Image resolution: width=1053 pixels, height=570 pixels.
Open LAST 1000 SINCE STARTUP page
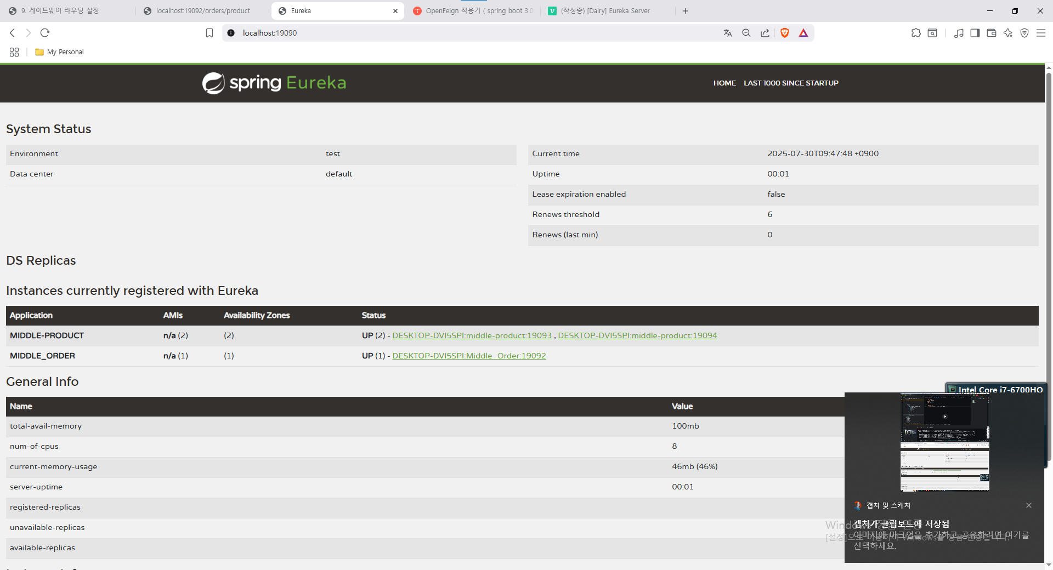pyautogui.click(x=791, y=83)
